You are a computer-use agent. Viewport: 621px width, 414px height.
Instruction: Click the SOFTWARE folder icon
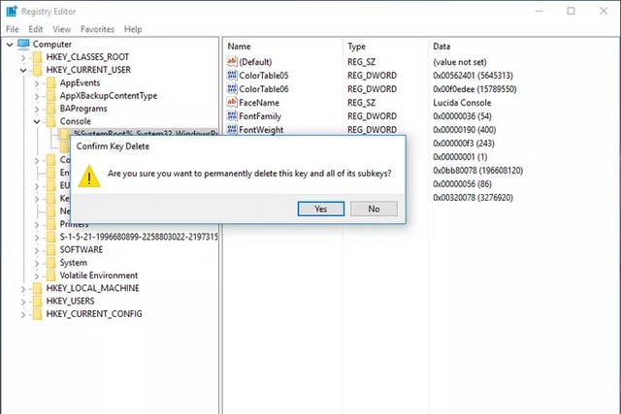51,250
